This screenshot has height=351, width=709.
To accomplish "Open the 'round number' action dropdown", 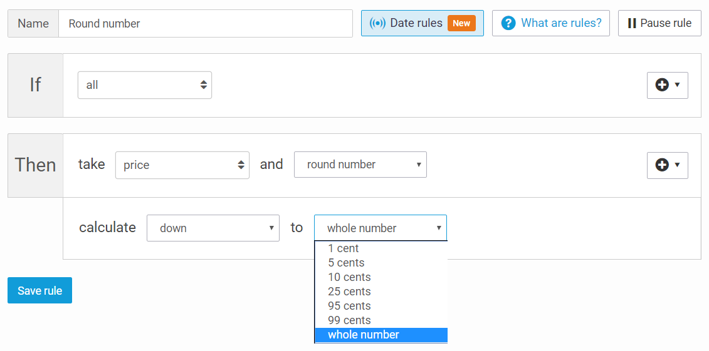I will click(x=360, y=165).
